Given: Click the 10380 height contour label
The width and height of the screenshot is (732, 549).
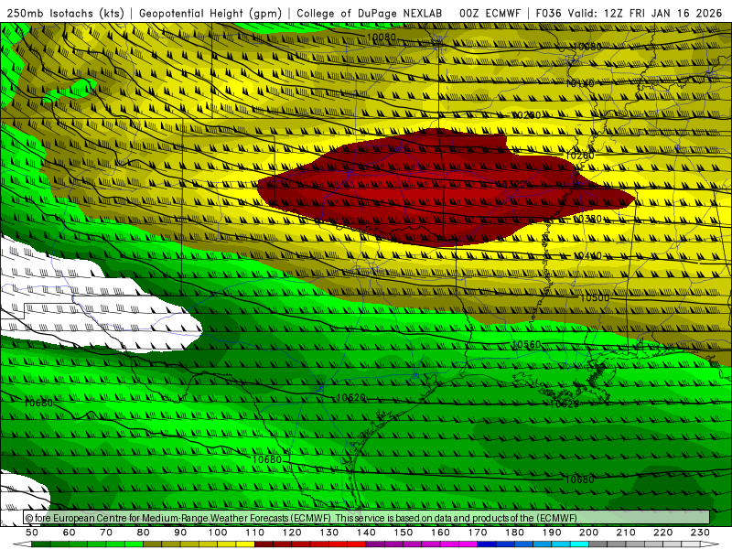Looking at the screenshot, I should click(587, 219).
